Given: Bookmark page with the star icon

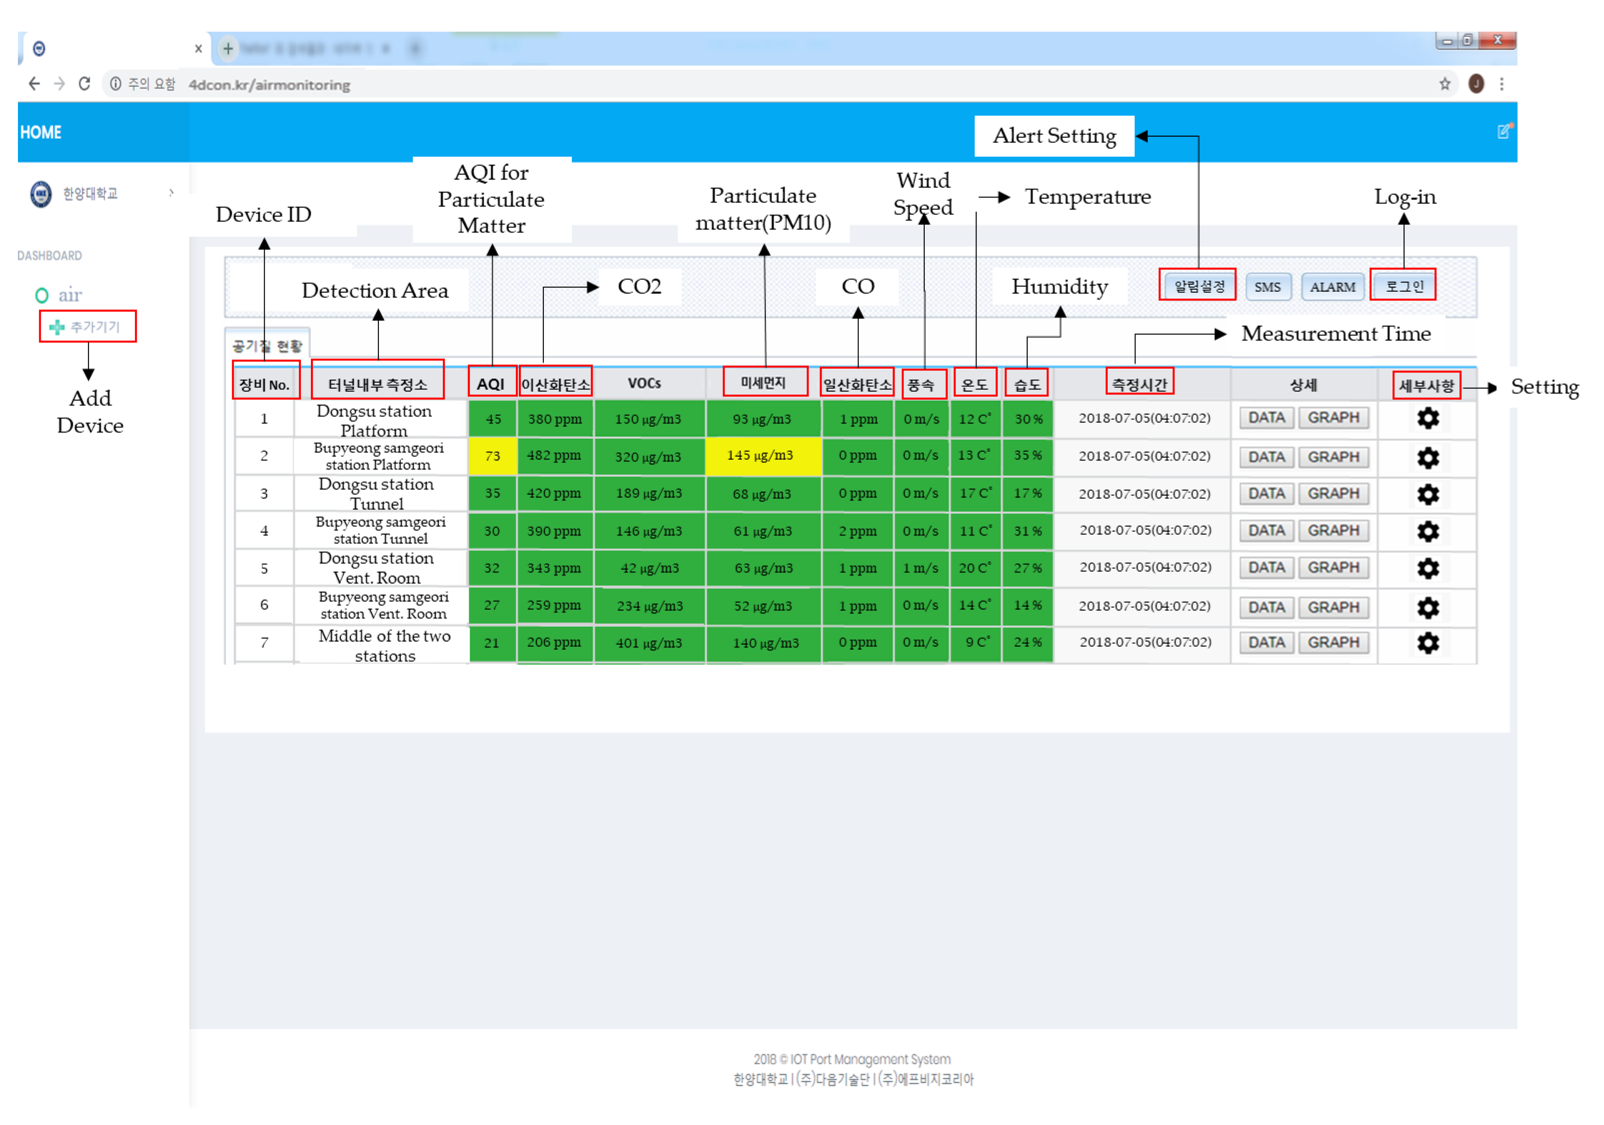Looking at the screenshot, I should point(1444,84).
